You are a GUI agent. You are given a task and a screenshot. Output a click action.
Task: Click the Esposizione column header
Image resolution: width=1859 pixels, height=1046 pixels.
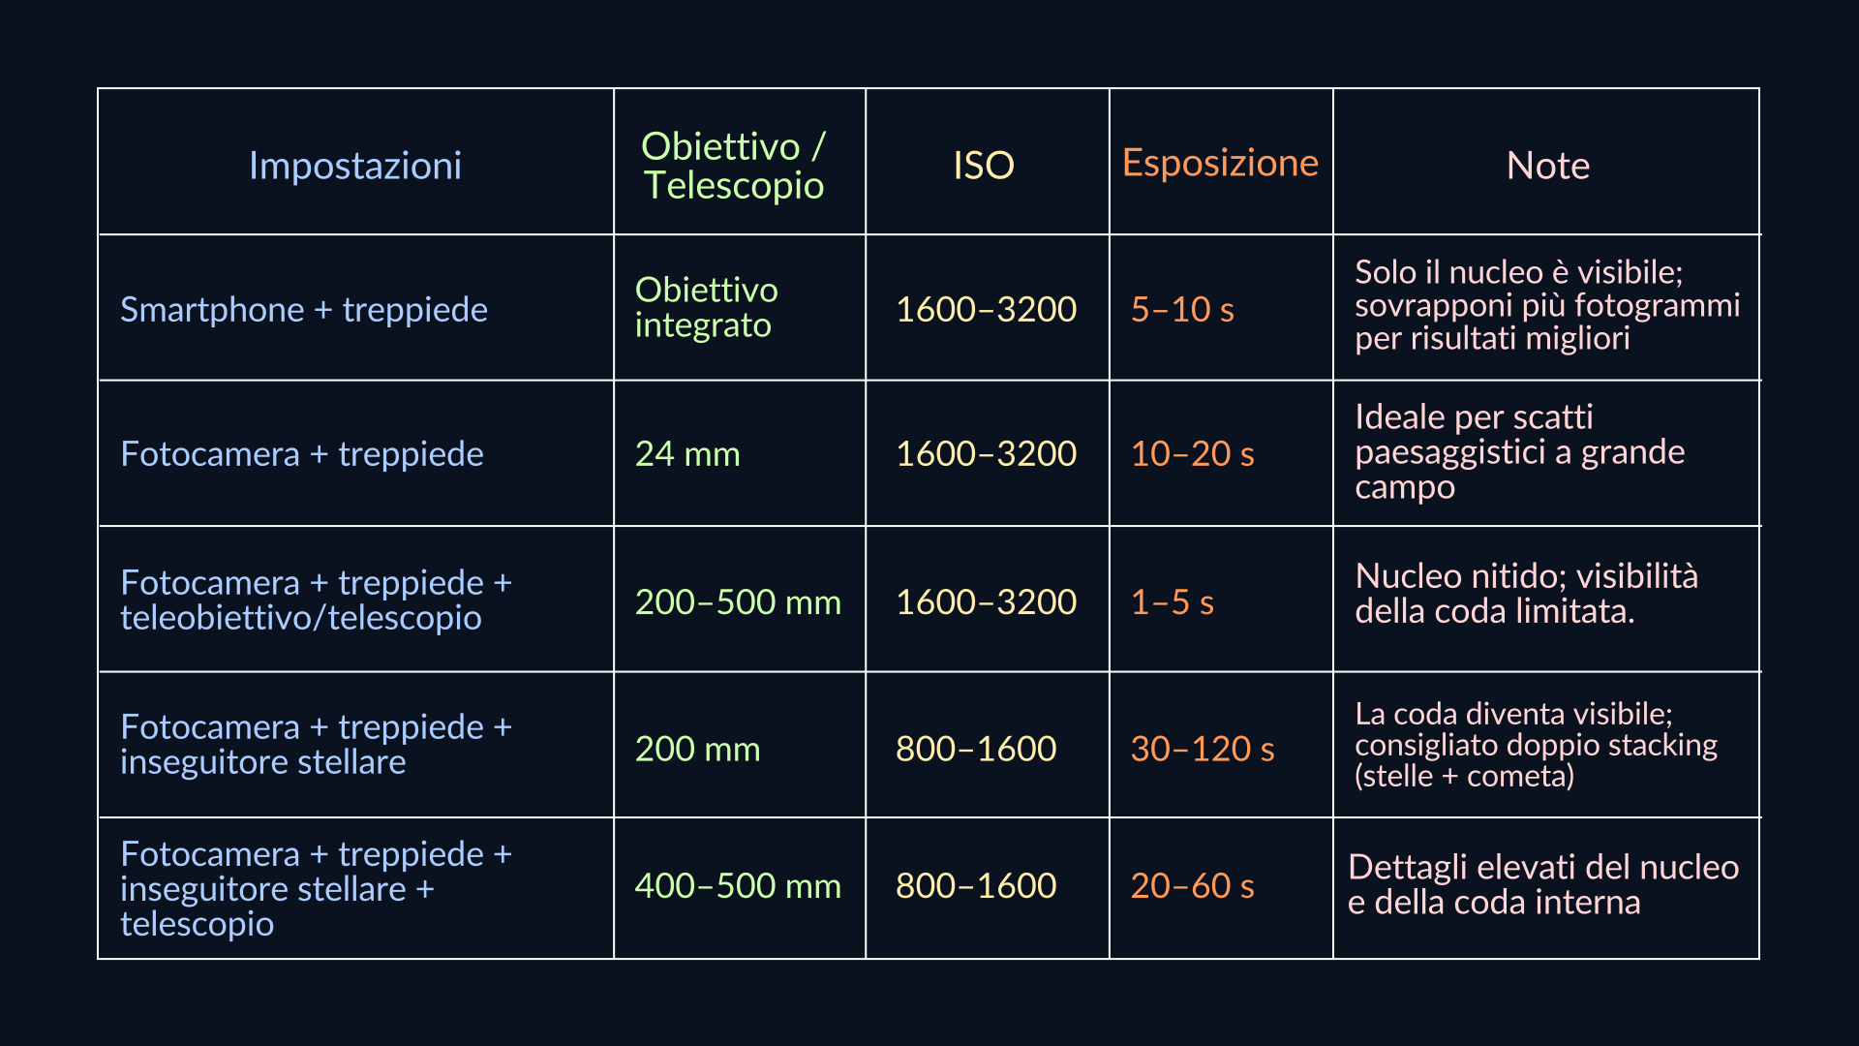click(x=1220, y=163)
